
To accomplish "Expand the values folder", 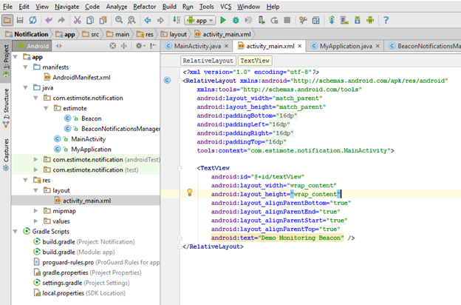I will point(36,221).
